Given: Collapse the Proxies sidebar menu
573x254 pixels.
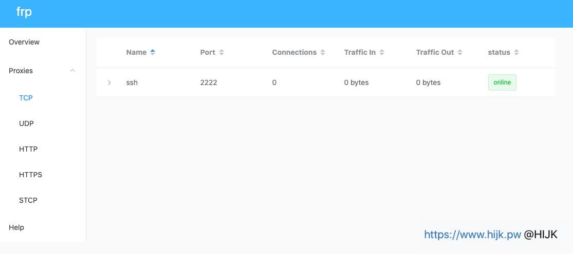Looking at the screenshot, I should pos(72,71).
